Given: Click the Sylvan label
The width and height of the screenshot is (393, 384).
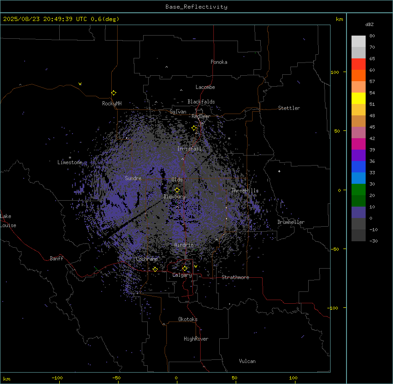Looking at the screenshot, I should pyautogui.click(x=178, y=112).
